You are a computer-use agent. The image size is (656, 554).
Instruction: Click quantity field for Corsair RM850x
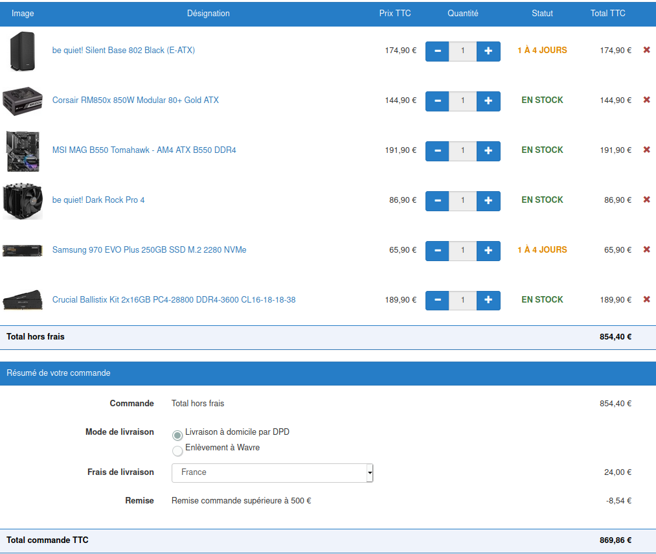tap(463, 101)
